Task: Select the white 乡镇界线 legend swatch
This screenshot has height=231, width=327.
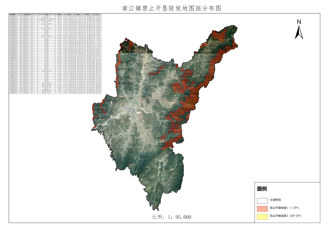Action: pos(262,201)
